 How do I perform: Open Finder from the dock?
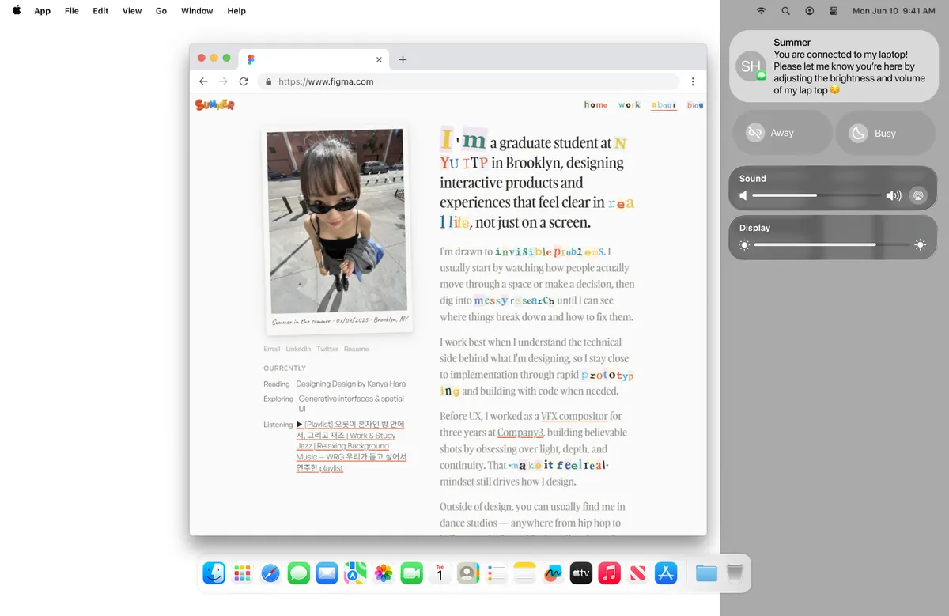click(x=214, y=573)
